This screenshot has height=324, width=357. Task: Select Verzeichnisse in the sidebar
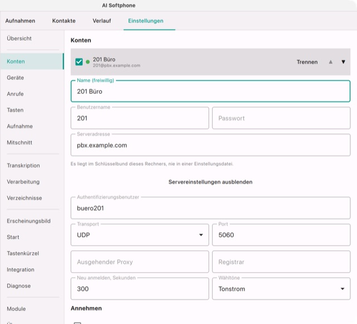click(x=32, y=198)
